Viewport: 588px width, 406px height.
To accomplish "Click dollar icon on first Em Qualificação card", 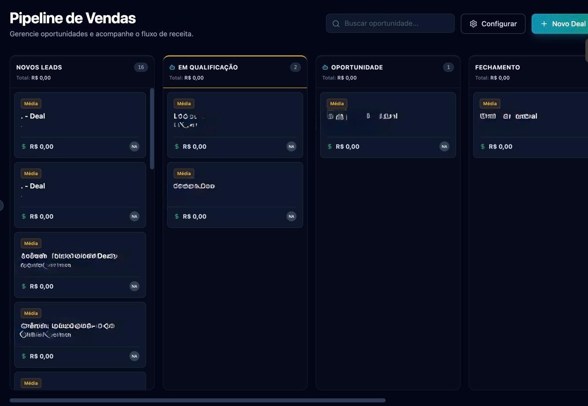I will click(176, 147).
